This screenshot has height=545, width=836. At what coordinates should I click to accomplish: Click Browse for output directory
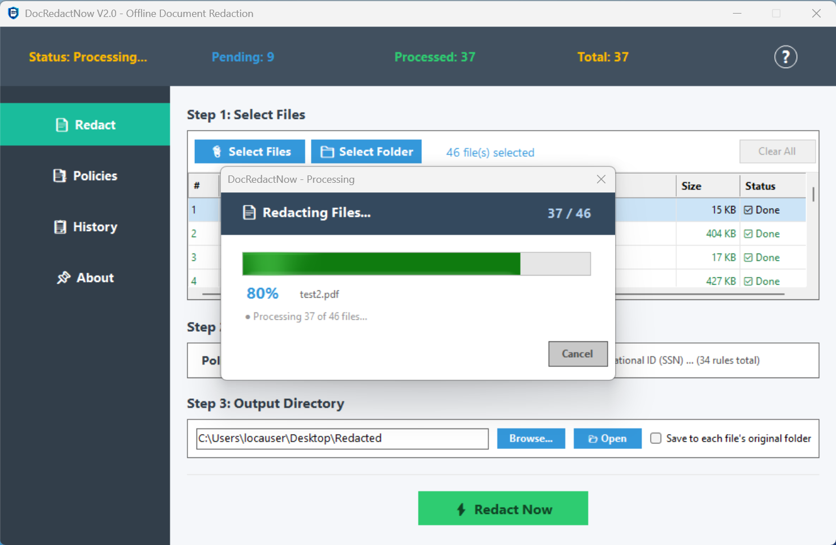(x=531, y=439)
